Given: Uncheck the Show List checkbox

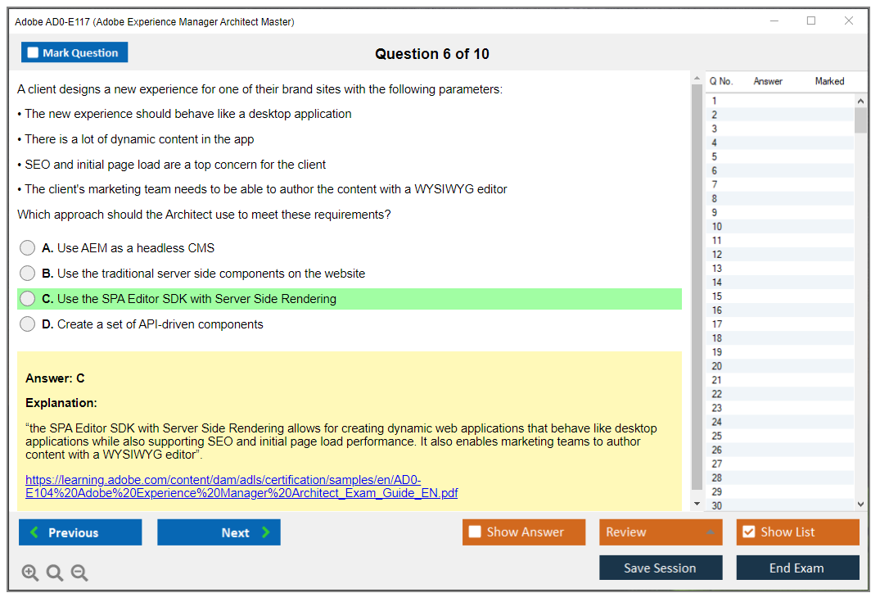Looking at the screenshot, I should point(748,532).
